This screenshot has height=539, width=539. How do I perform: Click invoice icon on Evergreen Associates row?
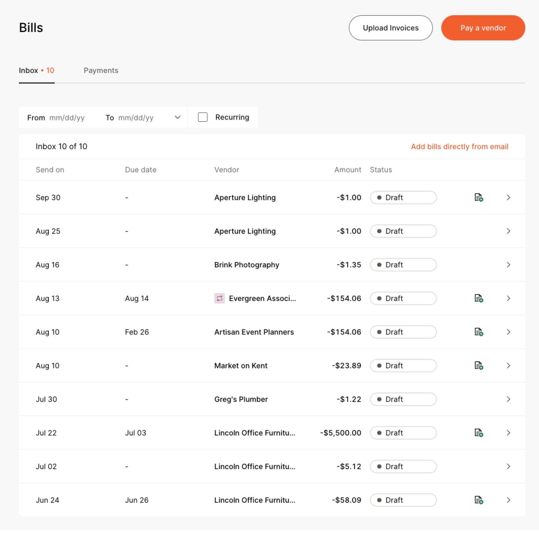[x=479, y=298]
